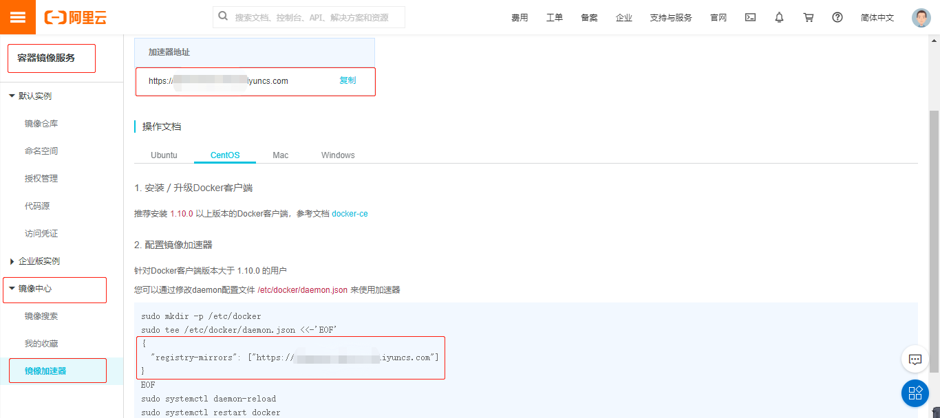
Task: Switch to the Ubuntu tab
Action: (164, 155)
